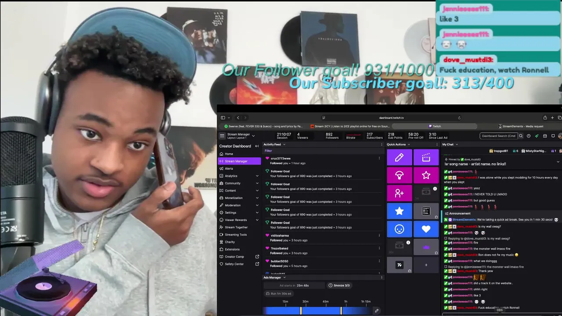
Task: Click the outlined star quick action
Action: (426, 176)
